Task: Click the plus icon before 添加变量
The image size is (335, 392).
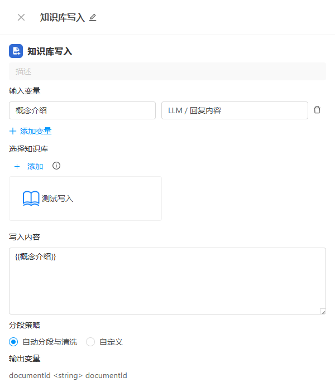Action: 13,131
